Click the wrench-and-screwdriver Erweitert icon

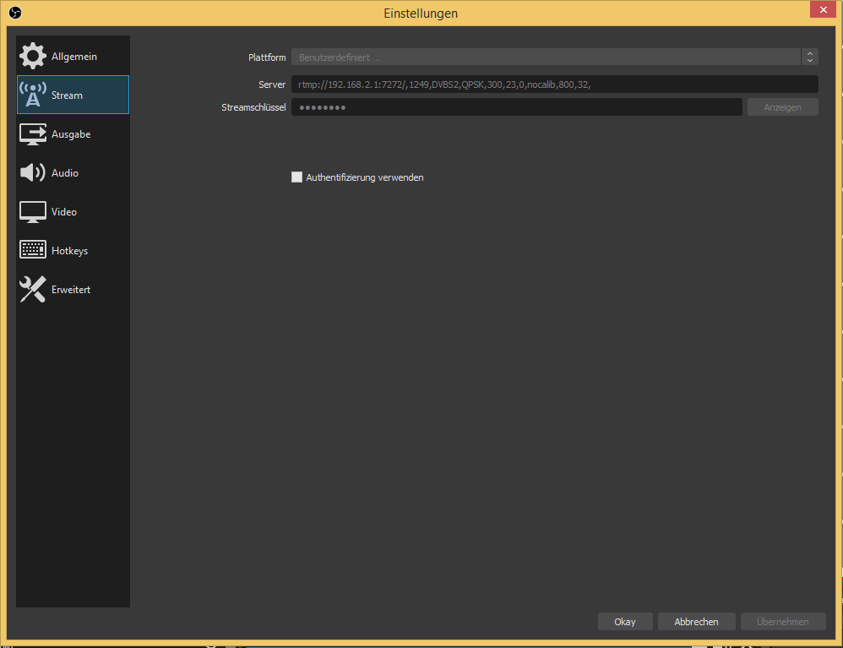coord(33,290)
